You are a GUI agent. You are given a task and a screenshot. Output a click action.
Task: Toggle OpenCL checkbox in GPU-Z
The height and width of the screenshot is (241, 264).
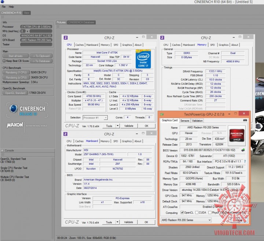point(182,212)
